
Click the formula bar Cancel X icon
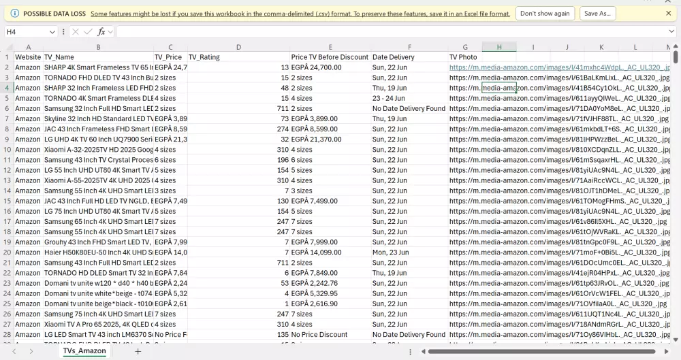click(x=76, y=32)
